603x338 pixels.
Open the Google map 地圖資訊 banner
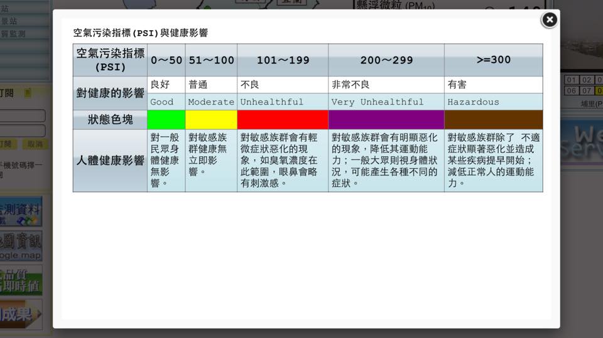[x=22, y=246]
